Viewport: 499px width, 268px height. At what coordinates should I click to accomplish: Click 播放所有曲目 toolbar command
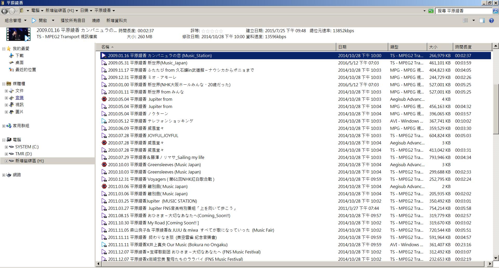[x=73, y=21]
